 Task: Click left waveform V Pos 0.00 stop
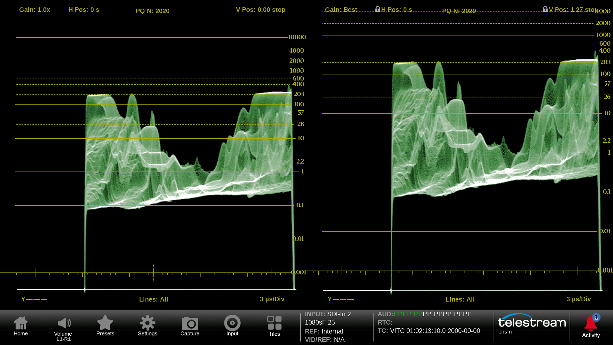coord(261,10)
